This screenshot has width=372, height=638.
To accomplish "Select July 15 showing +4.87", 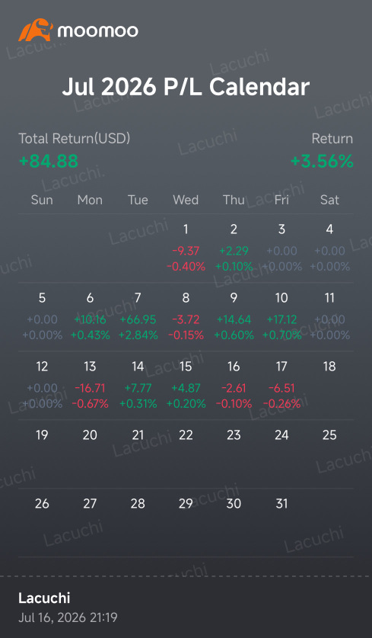I will pos(186,386).
